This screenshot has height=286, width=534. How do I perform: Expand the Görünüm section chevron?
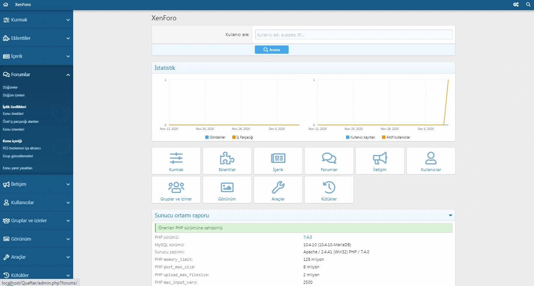coord(68,239)
